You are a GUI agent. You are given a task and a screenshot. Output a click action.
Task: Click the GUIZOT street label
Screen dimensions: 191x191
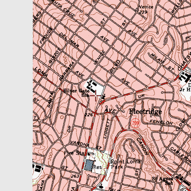(x=55, y=56)
